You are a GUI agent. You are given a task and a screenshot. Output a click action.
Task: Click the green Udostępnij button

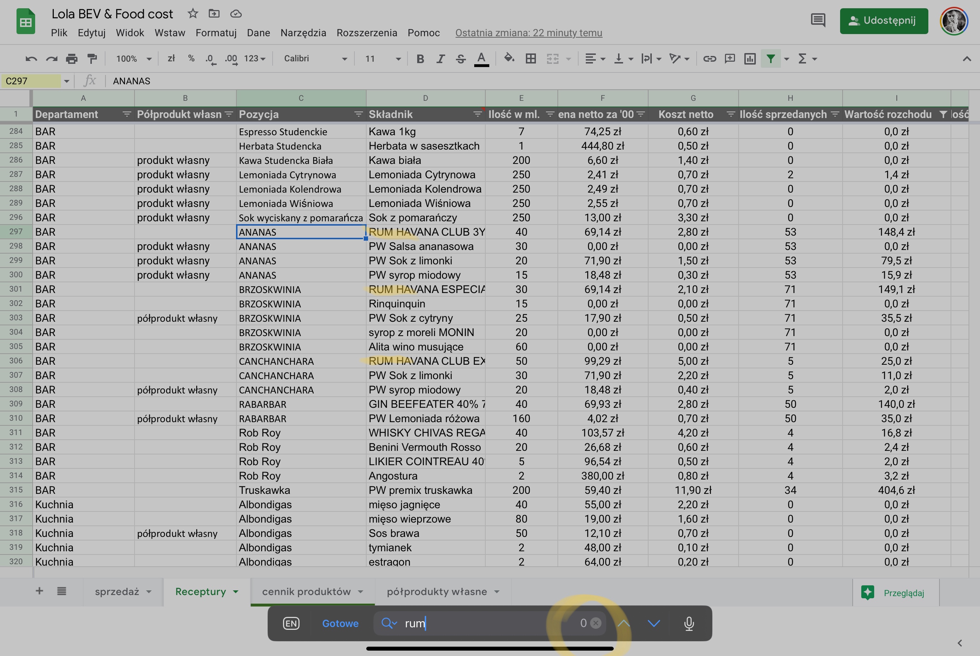coord(884,20)
